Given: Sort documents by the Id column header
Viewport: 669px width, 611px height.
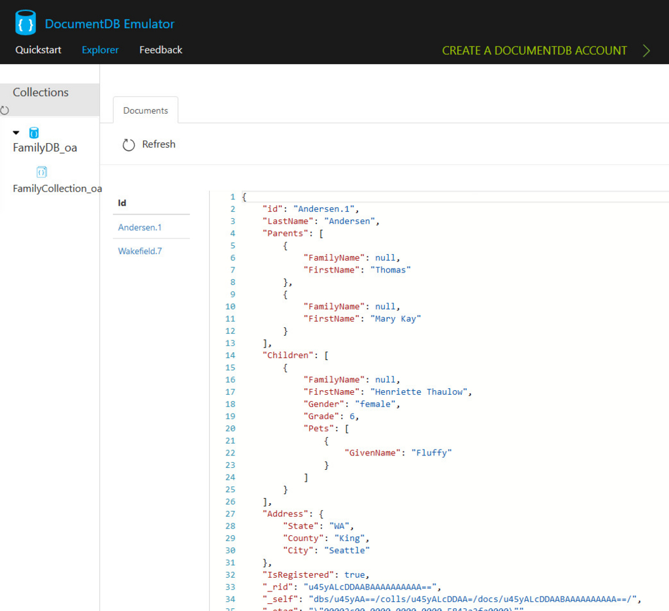Looking at the screenshot, I should (x=122, y=203).
